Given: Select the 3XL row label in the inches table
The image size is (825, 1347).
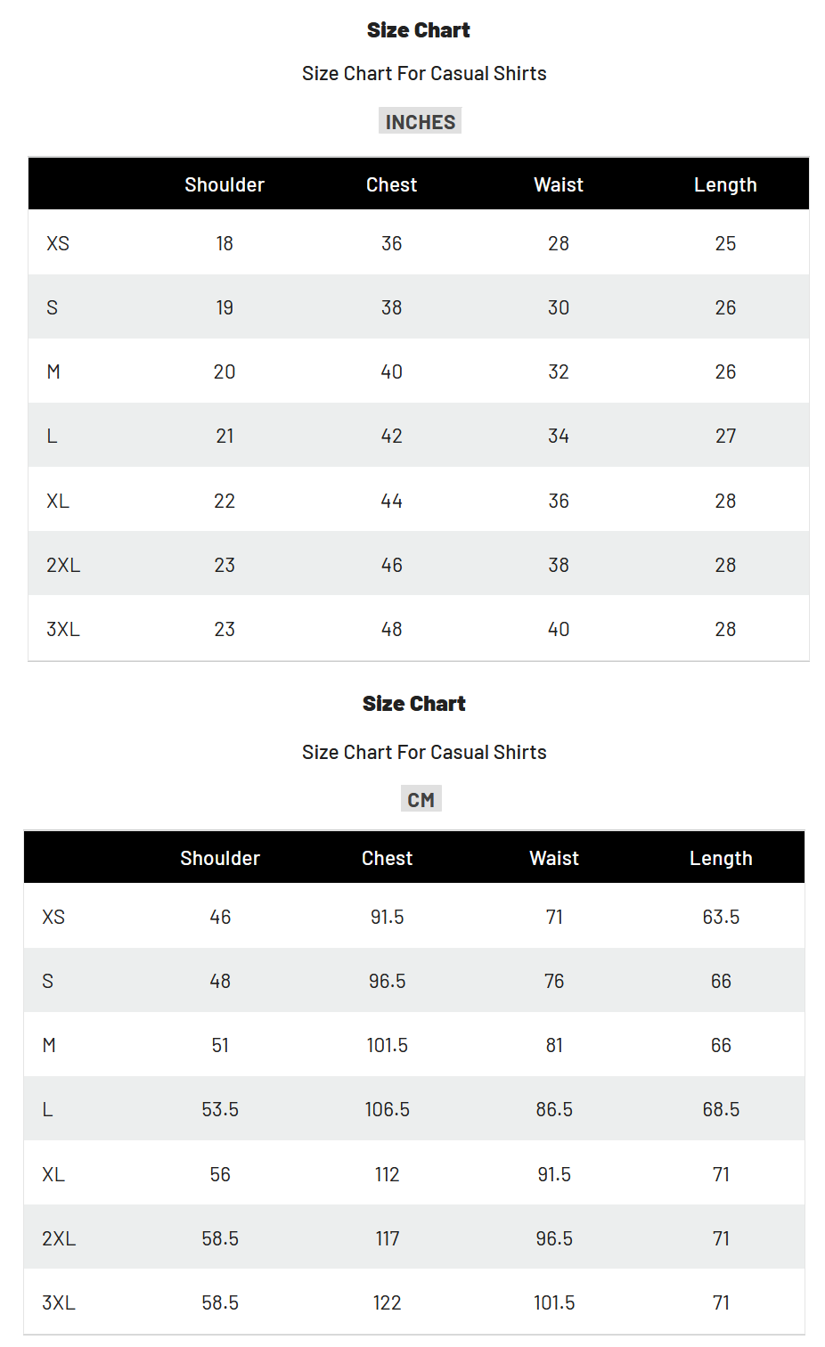Looking at the screenshot, I should (x=63, y=630).
